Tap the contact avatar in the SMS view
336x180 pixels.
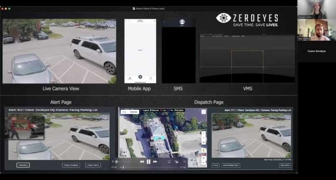(x=182, y=22)
